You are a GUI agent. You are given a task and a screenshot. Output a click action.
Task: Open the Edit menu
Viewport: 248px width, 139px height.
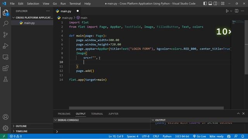(21, 3)
